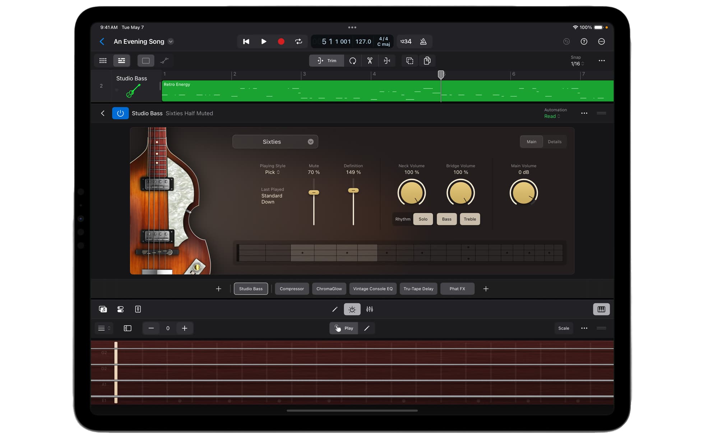This screenshot has width=704, height=439.
Task: Collapse plugin view with back chevron
Action: [103, 113]
